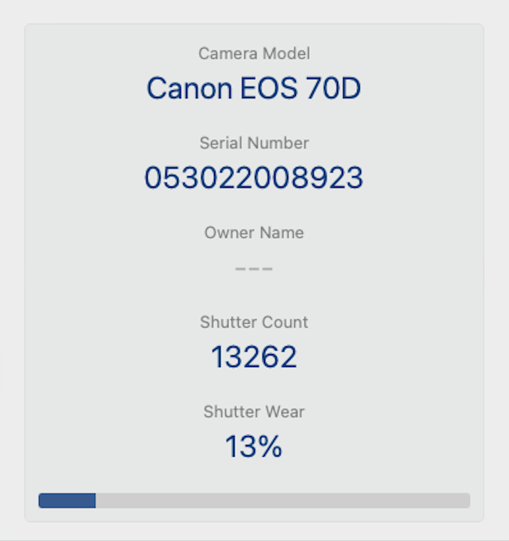Select the Canon EOS 70D text
509x541 pixels.
[x=254, y=88]
